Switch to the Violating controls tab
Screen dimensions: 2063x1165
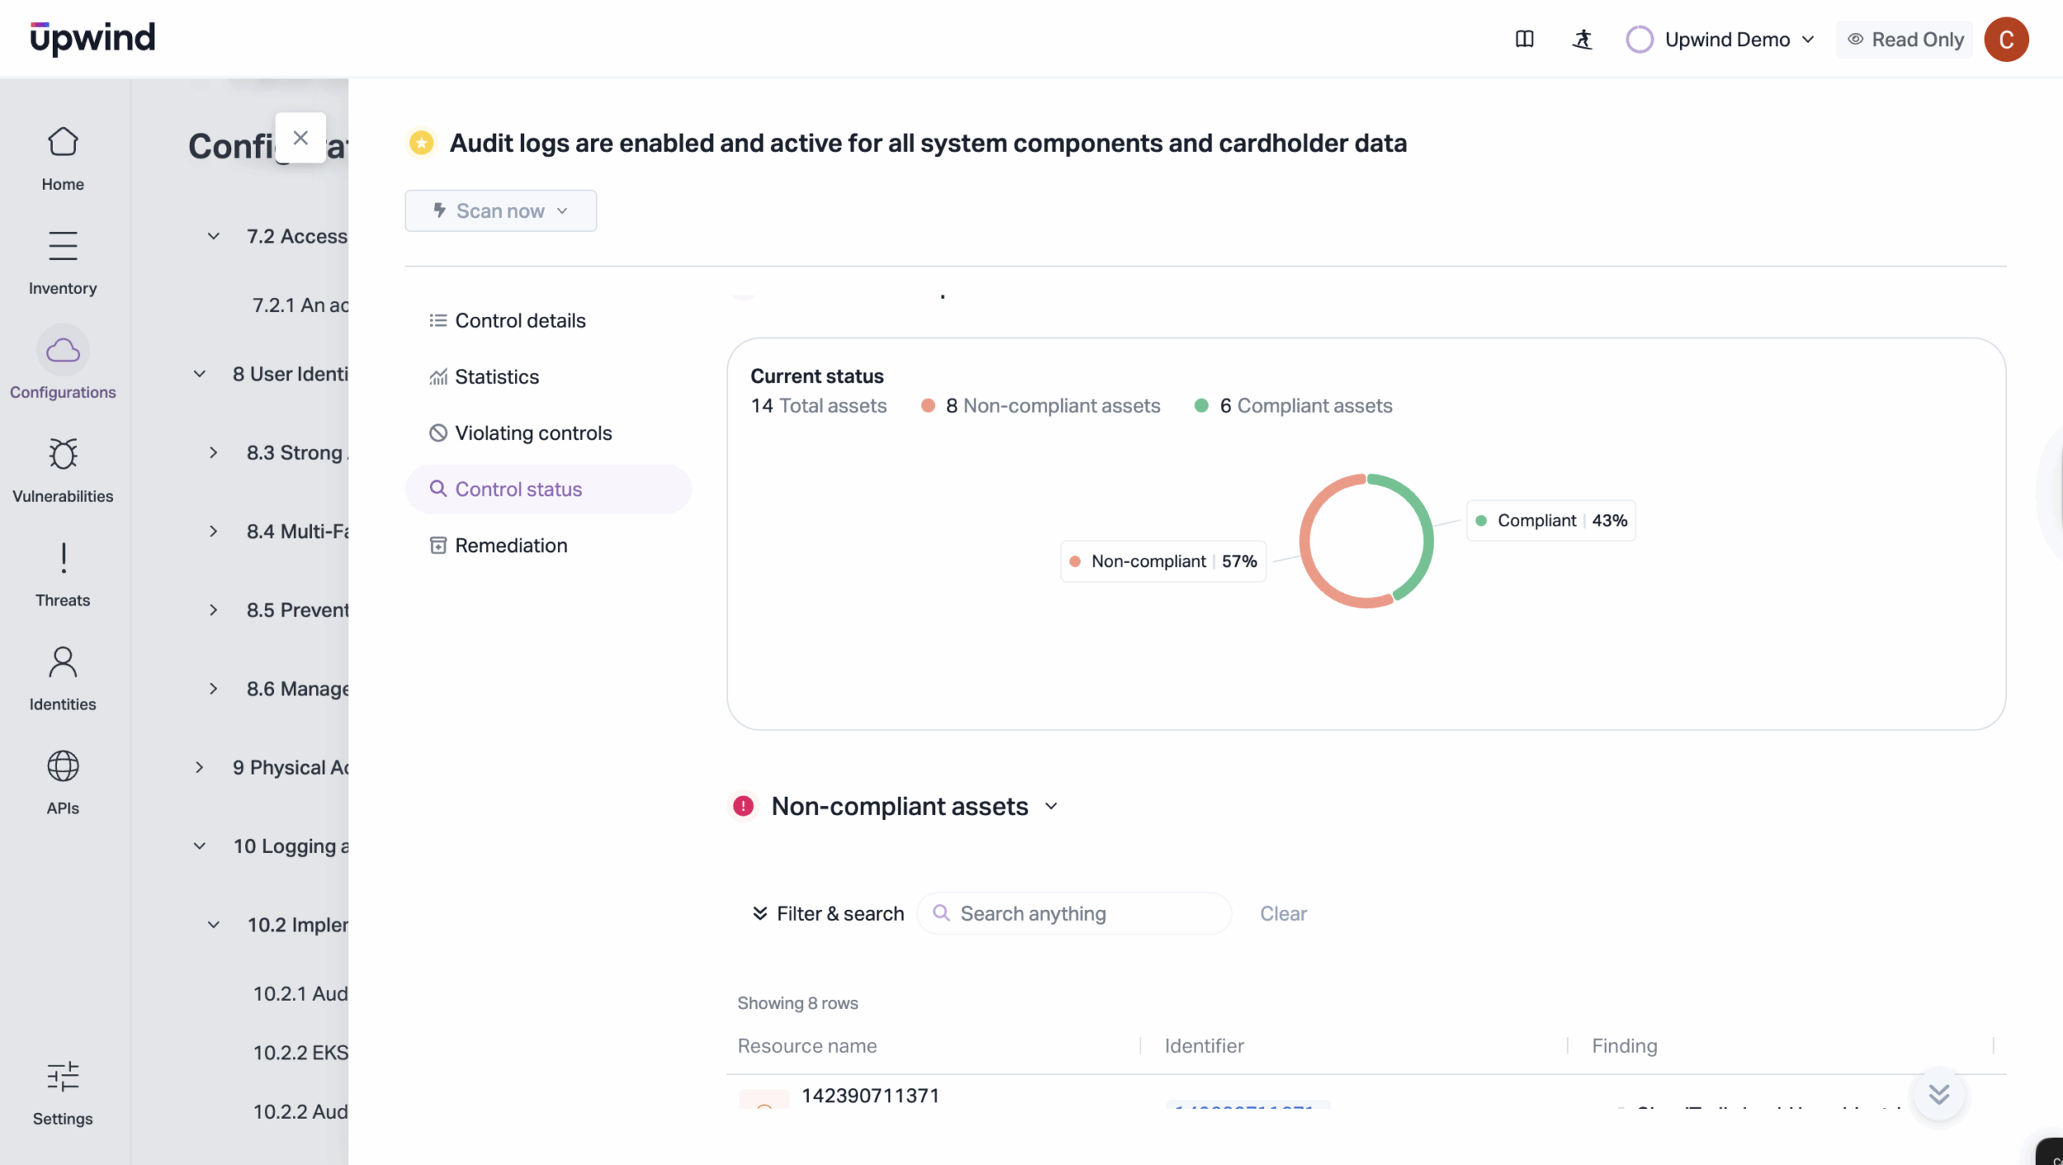point(532,433)
